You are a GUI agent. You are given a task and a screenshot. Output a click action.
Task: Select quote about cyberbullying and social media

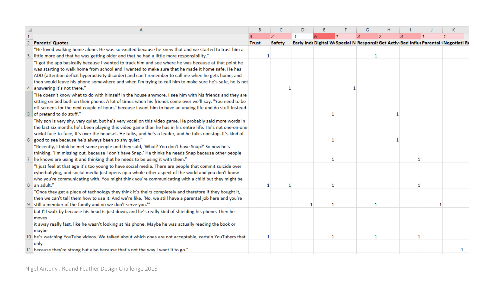click(x=141, y=175)
